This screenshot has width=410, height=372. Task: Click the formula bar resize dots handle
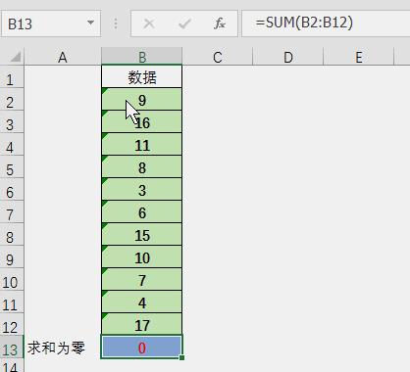tap(116, 23)
